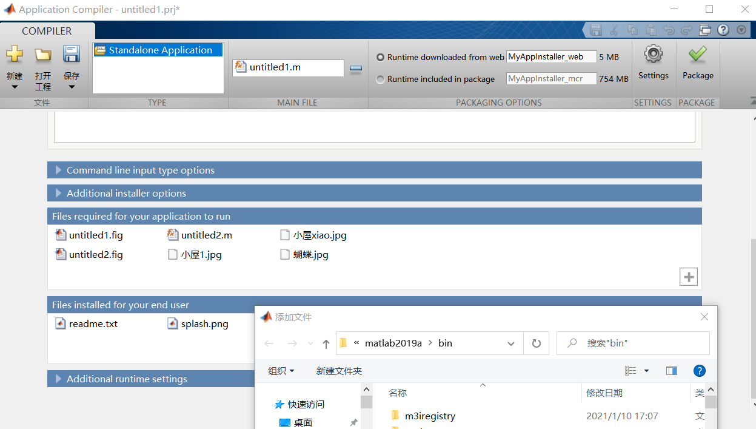Image resolution: width=756 pixels, height=429 pixels.
Task: Select readme.txt in installed files
Action: 87,323
